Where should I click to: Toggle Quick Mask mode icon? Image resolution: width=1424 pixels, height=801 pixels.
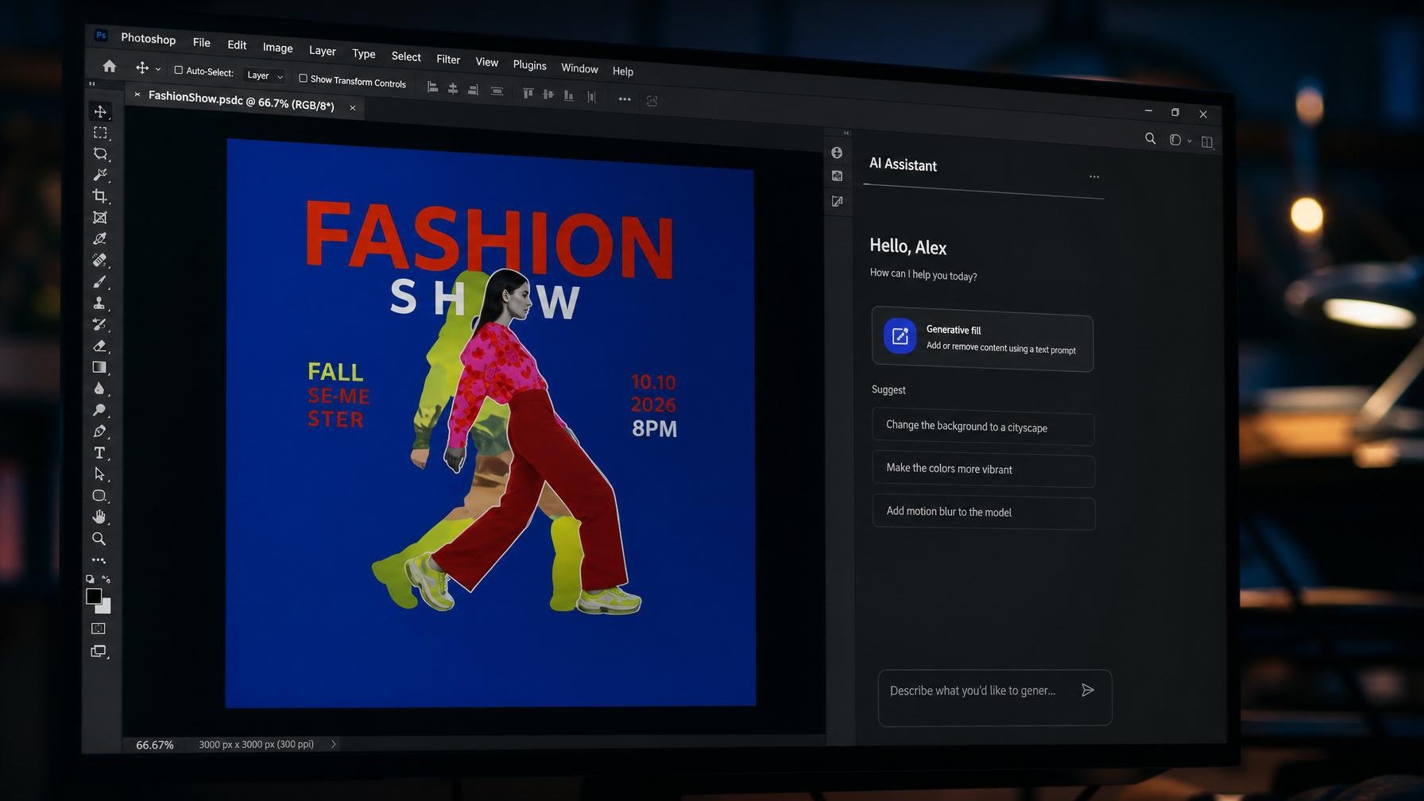(x=99, y=629)
